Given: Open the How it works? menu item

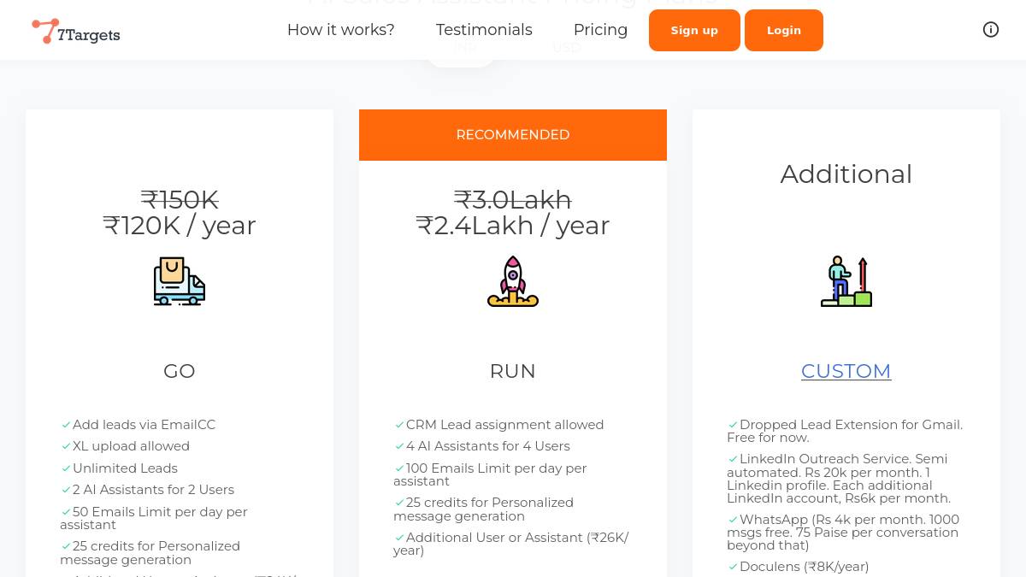Looking at the screenshot, I should [x=341, y=30].
